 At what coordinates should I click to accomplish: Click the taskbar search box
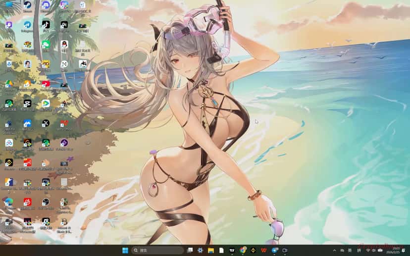coord(157,251)
